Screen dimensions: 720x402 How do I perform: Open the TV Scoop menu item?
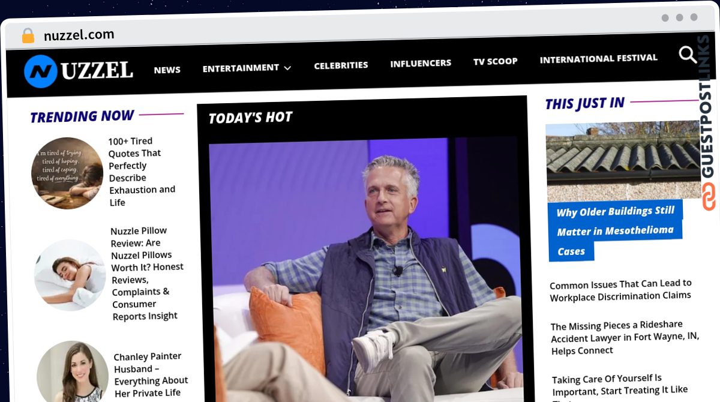(x=495, y=61)
